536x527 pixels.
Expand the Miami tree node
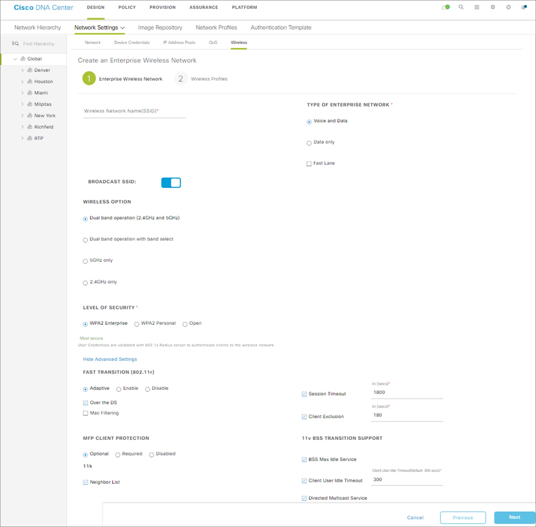coord(22,93)
